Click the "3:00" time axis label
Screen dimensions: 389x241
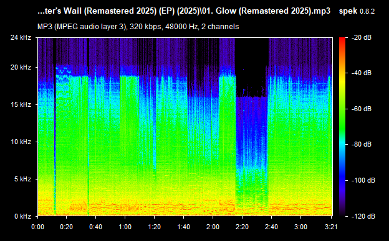click(x=300, y=227)
